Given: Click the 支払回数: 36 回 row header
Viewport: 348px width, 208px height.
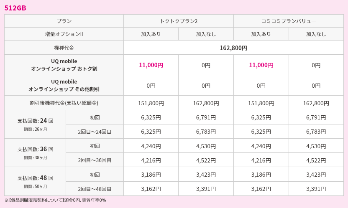Looking at the screenshot, I should pos(35,153).
